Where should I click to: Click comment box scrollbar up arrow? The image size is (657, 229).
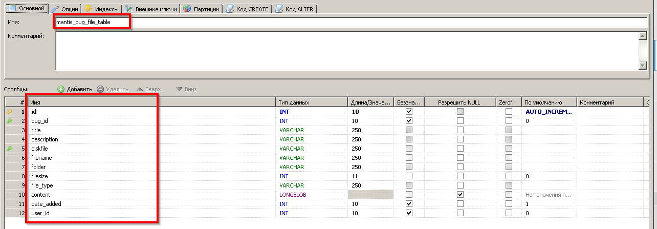click(643, 35)
